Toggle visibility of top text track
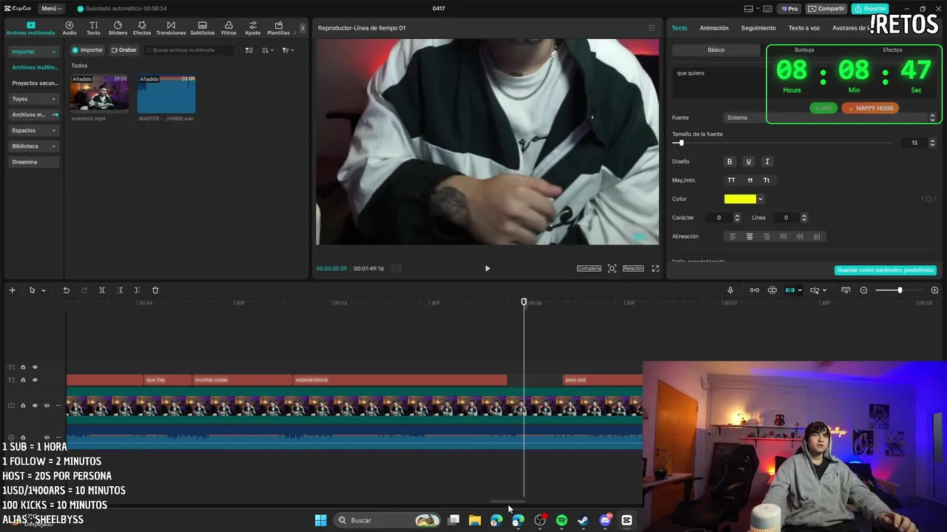The width and height of the screenshot is (947, 532). (x=35, y=367)
